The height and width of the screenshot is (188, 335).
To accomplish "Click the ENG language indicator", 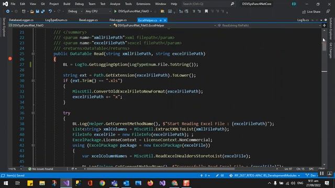I will click(300, 183).
